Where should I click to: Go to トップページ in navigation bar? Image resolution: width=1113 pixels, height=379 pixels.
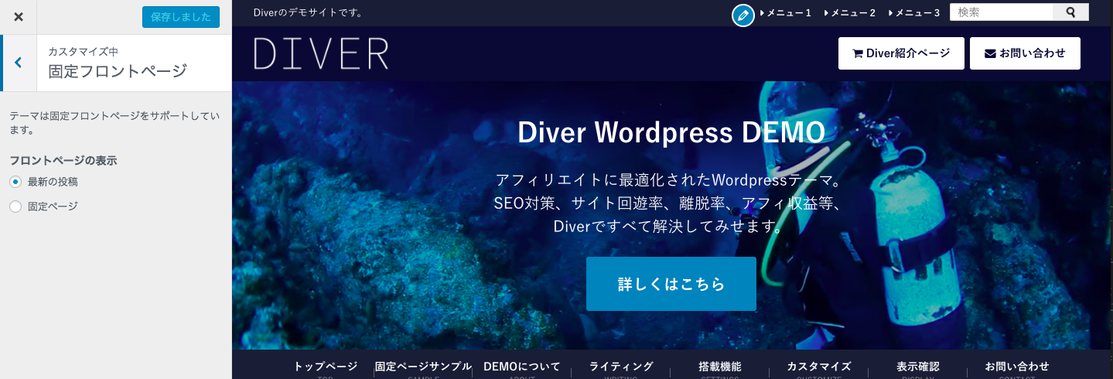[325, 367]
